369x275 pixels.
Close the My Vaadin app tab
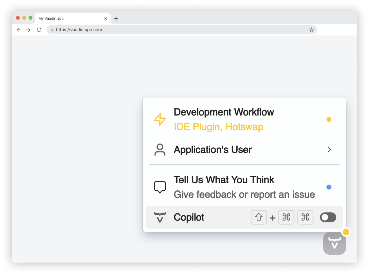[106, 18]
